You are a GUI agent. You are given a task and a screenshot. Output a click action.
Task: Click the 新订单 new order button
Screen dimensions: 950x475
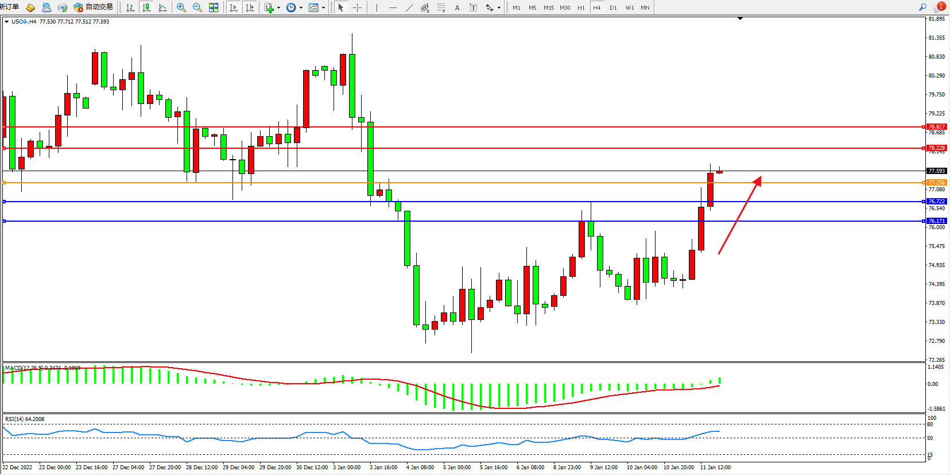9,7
